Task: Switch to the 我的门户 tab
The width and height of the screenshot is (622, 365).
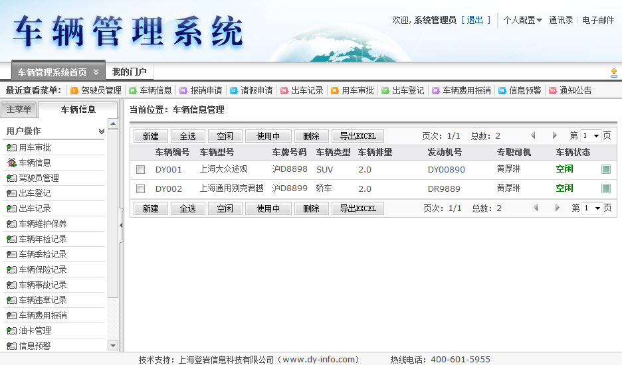Action: [x=129, y=72]
